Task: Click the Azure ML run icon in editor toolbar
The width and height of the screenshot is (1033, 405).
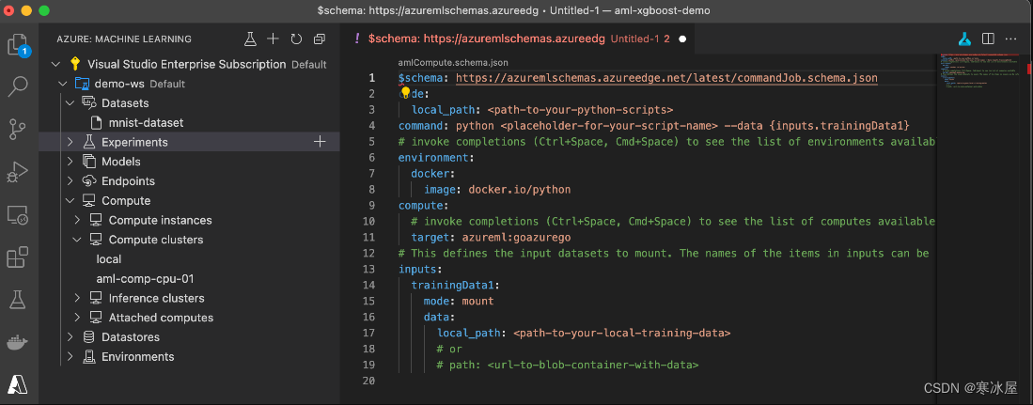Action: click(x=964, y=39)
